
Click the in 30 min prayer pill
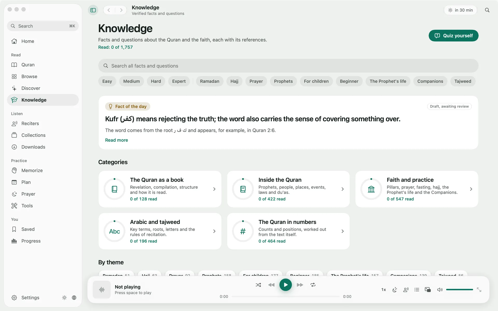[460, 10]
